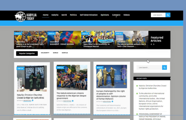This screenshot has height=120, width=186.
Task: Click the Popular Categories button
Action: [x=27, y=53]
